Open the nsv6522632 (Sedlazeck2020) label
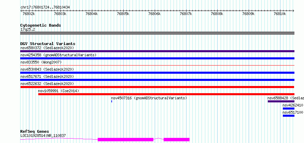 coord(47,84)
